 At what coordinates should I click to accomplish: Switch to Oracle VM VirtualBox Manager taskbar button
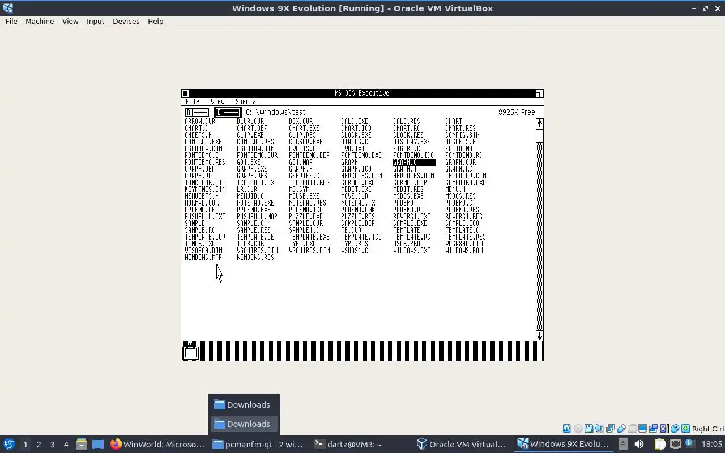[461, 444]
